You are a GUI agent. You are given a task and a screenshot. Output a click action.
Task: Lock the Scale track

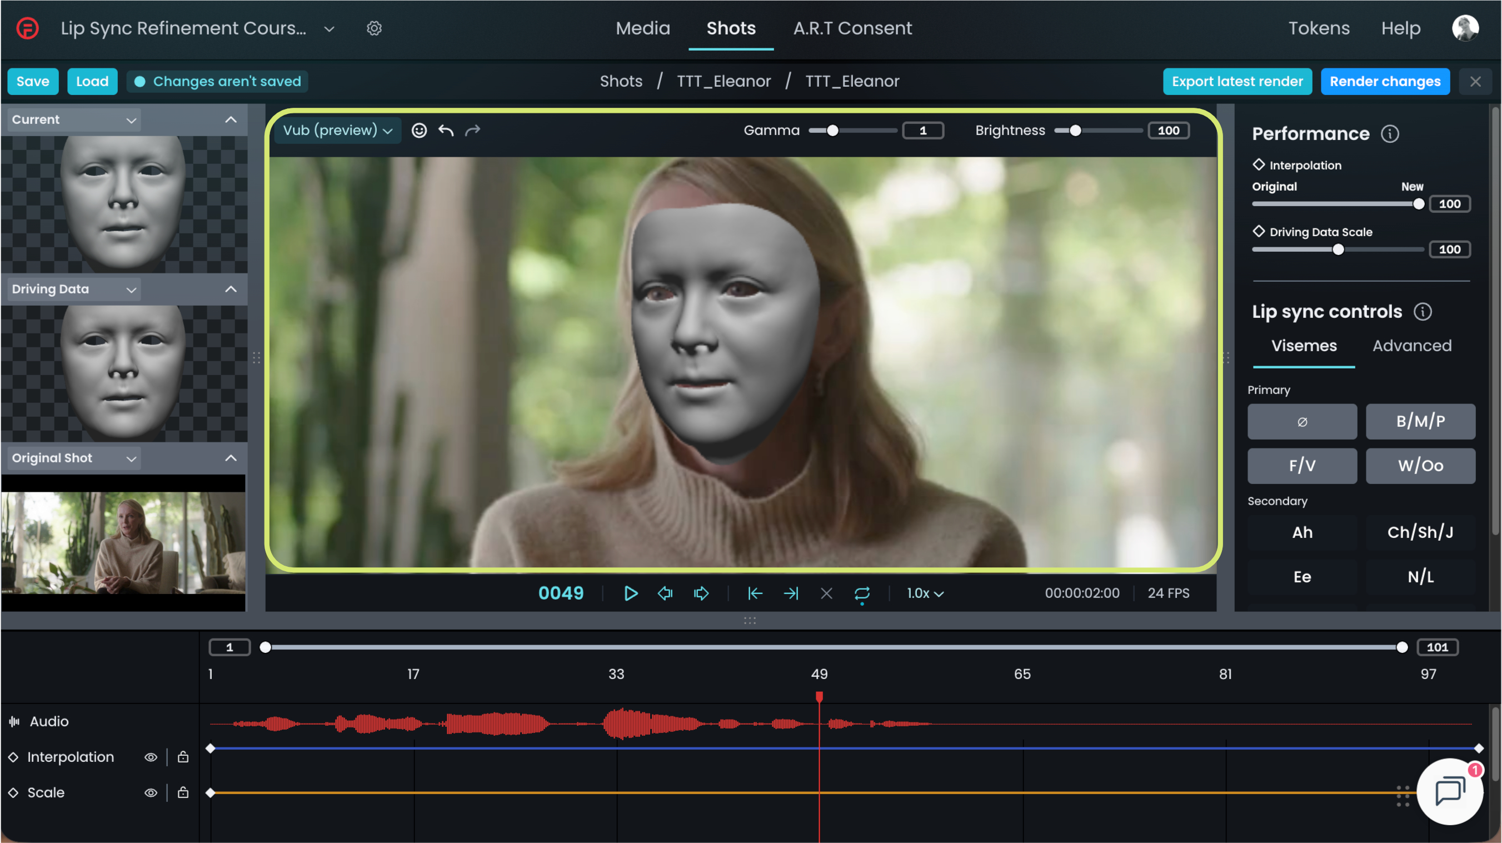pos(183,792)
